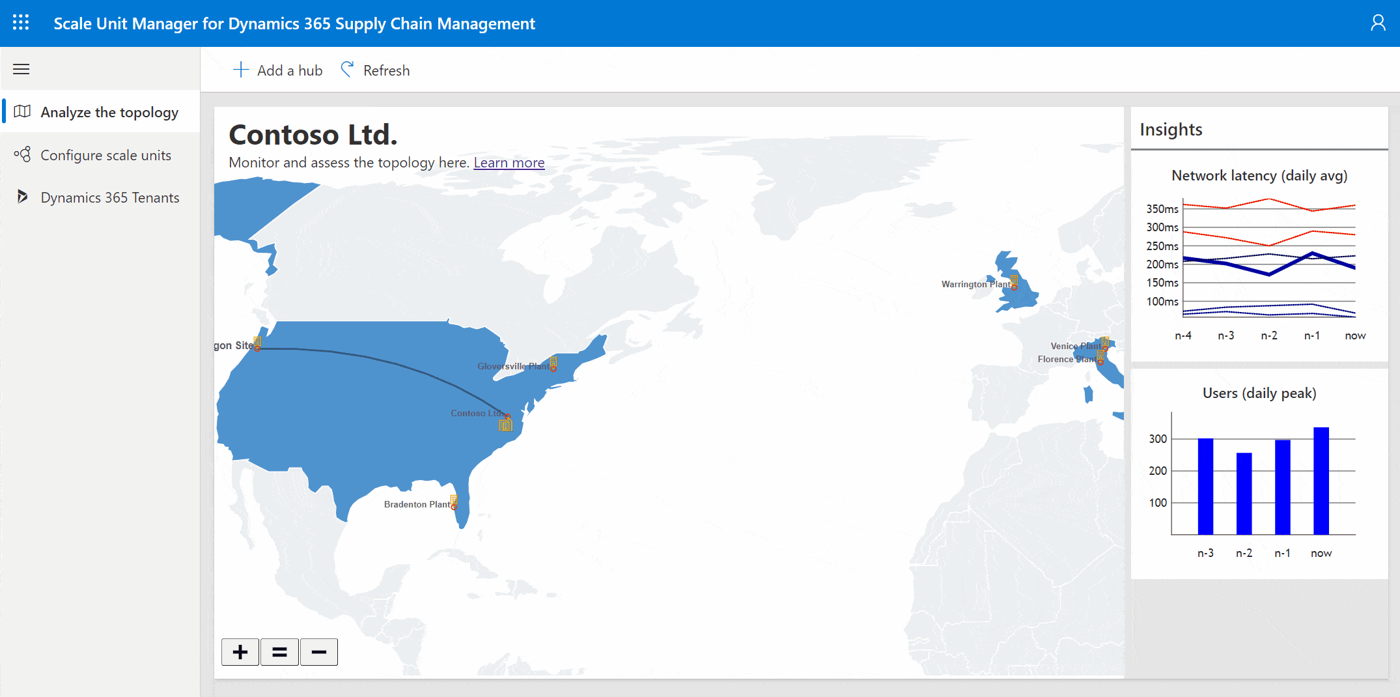Open the user account profile icon
The image size is (1400, 697).
1379,22
